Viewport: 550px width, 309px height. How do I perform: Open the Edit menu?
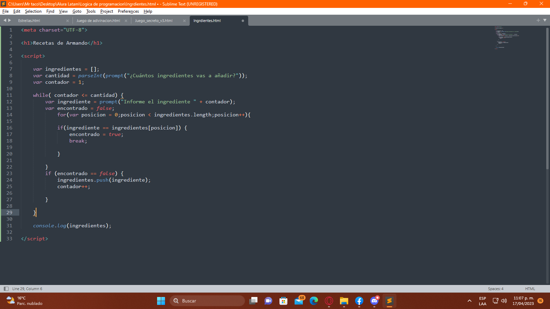tap(17, 11)
